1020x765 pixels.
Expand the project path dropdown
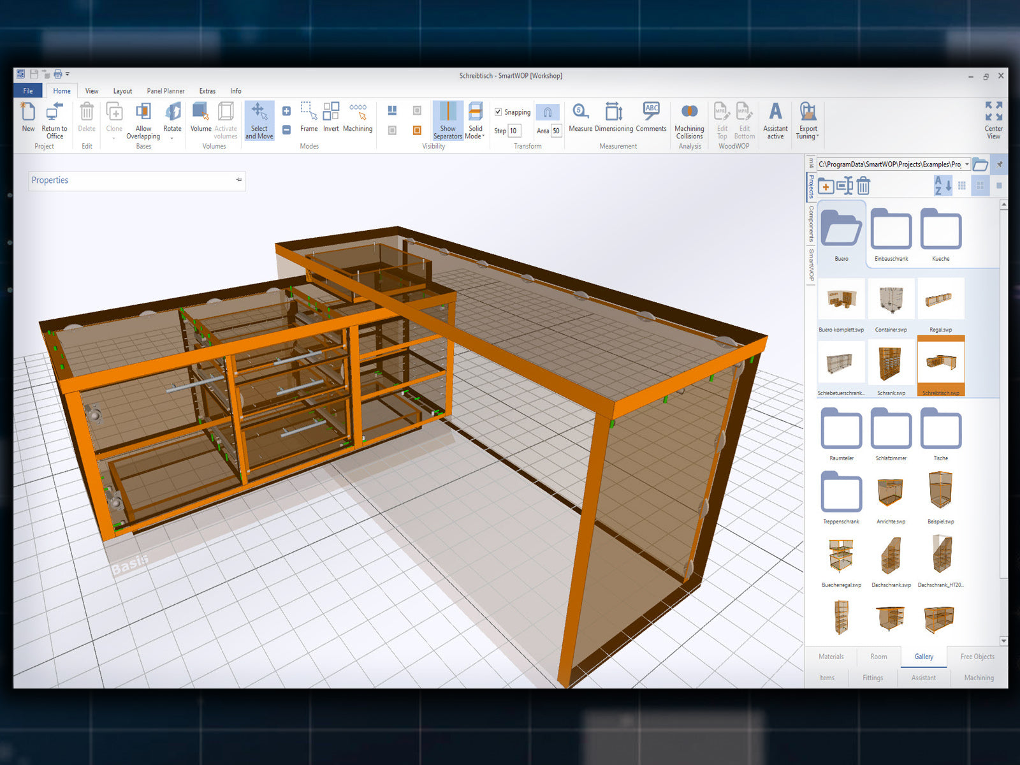tap(966, 164)
